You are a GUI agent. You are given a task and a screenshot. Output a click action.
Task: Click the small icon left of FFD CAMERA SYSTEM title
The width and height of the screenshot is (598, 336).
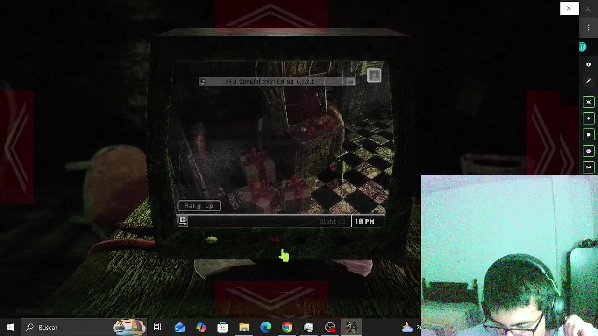click(x=203, y=82)
